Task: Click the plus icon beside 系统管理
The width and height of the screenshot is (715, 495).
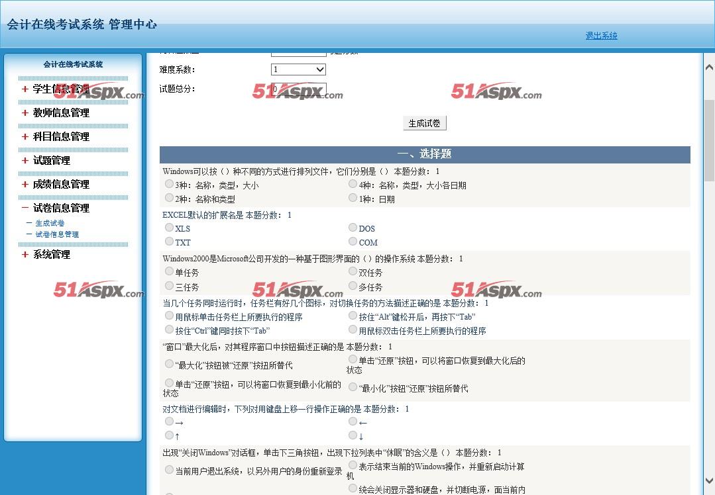Action: (x=25, y=255)
